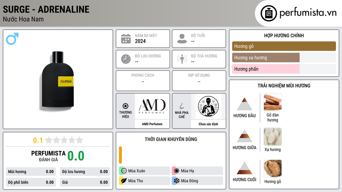Click the Phong cách box

[143, 81]
